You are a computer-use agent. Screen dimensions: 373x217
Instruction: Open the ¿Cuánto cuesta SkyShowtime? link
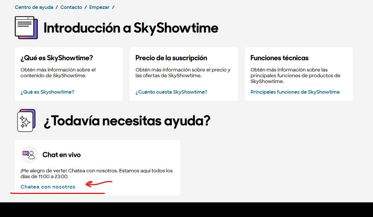171,92
